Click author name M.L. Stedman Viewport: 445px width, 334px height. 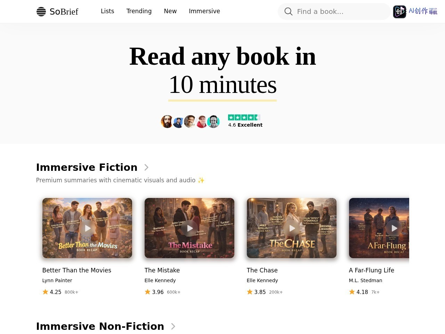click(x=366, y=280)
